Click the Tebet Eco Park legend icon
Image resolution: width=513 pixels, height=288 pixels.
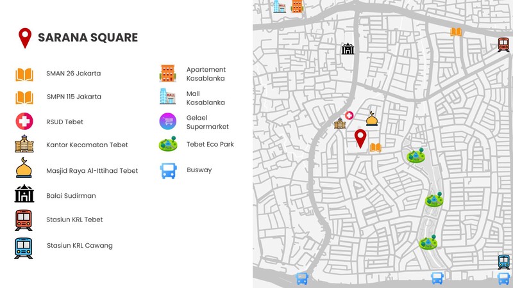(x=168, y=144)
